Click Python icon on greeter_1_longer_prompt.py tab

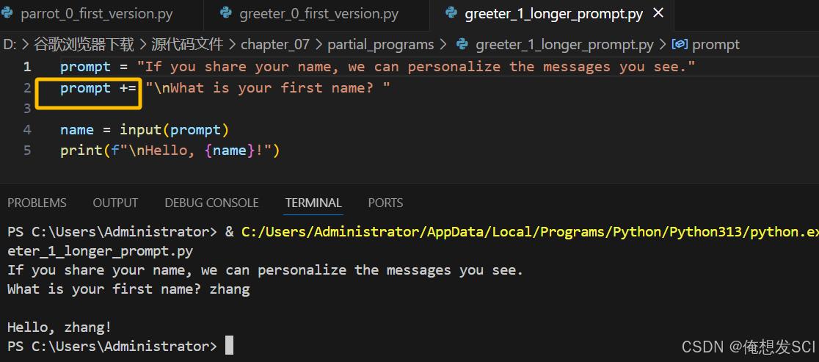(x=452, y=13)
